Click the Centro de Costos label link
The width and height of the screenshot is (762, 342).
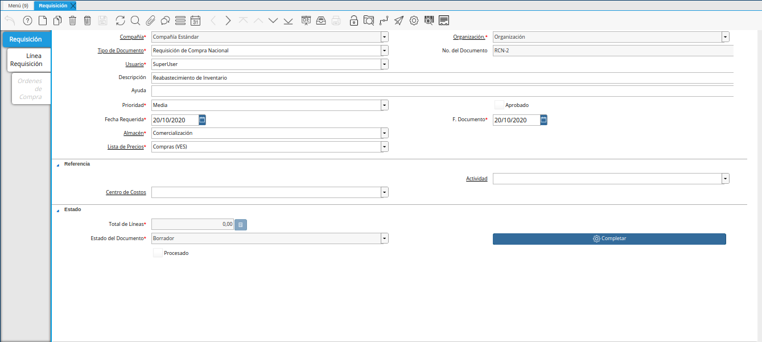point(126,192)
